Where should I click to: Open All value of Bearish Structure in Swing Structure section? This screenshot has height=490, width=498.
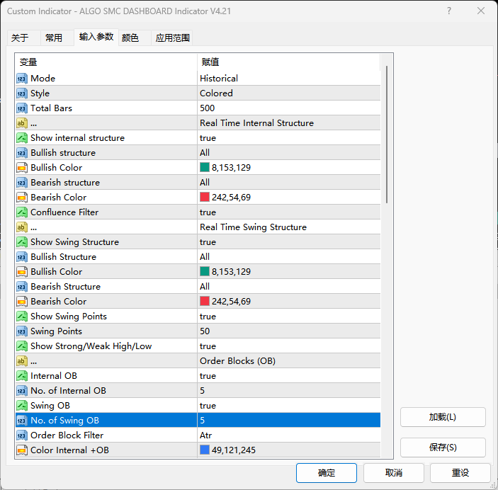click(x=289, y=287)
